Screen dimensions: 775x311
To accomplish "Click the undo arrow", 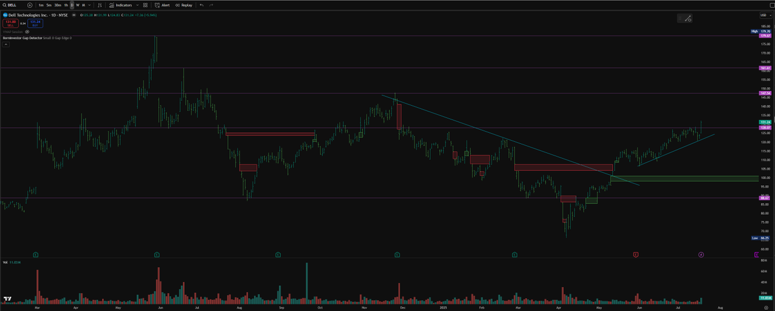I will point(201,5).
